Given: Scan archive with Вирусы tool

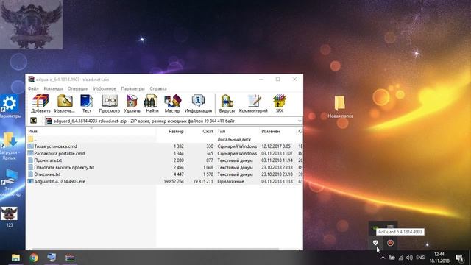Looking at the screenshot, I should (x=227, y=104).
